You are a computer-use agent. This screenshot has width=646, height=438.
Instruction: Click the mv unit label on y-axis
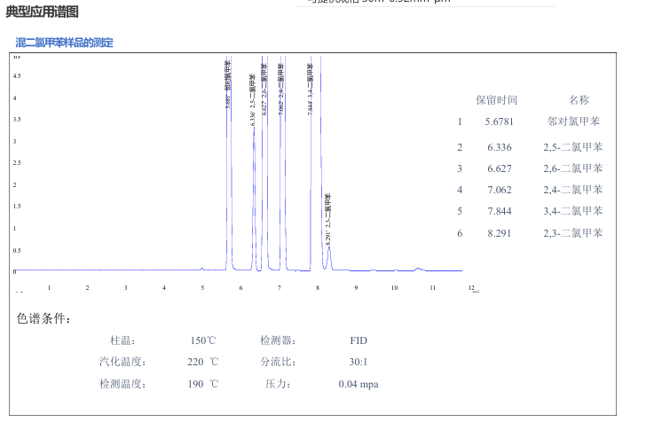coord(17,57)
